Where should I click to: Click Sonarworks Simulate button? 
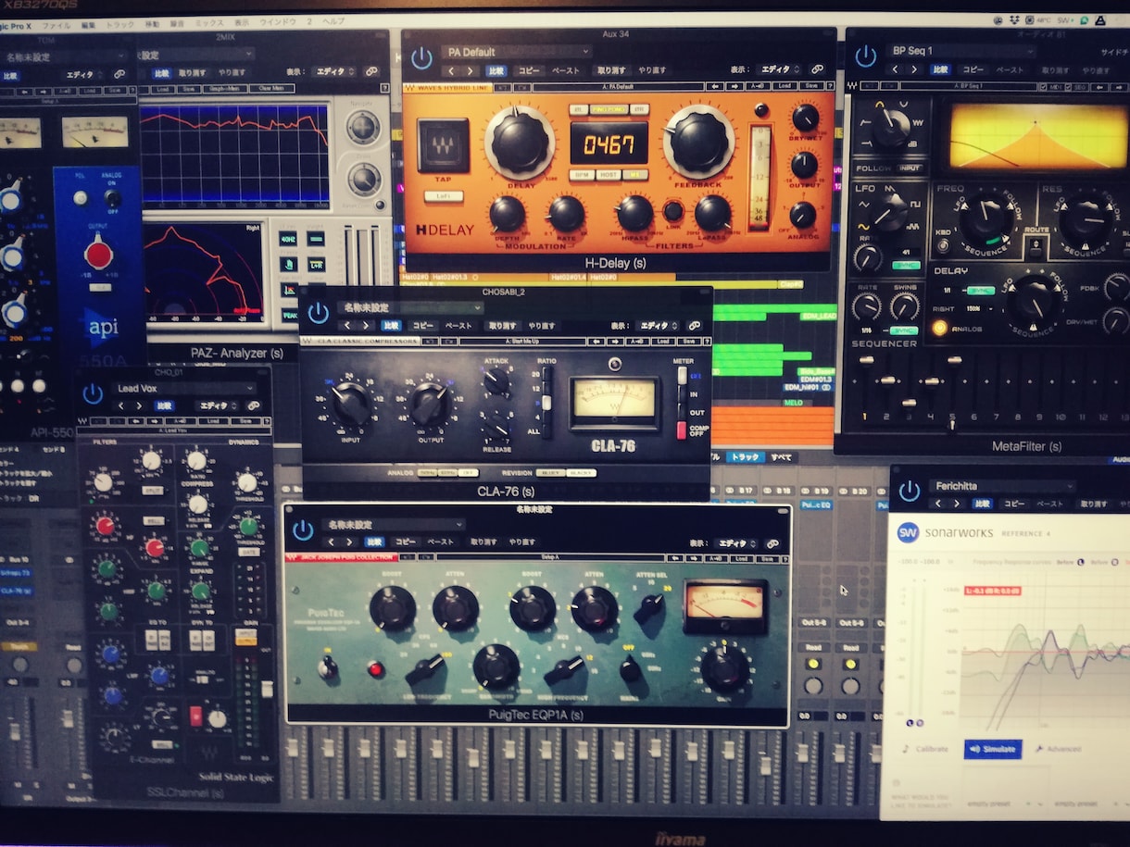(x=992, y=748)
